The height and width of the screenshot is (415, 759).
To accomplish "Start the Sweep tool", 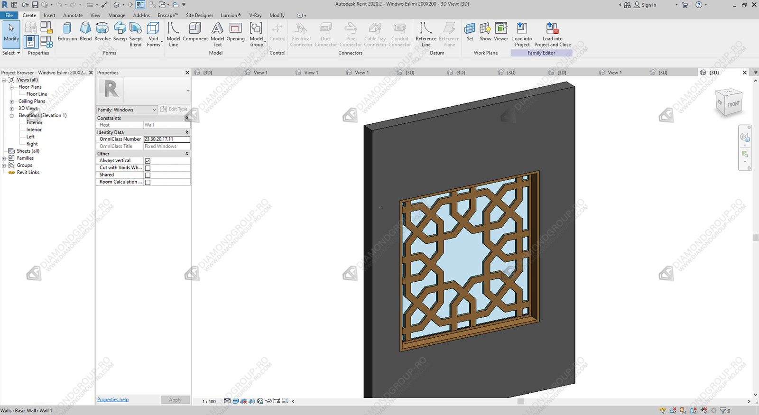I will pyautogui.click(x=120, y=32).
